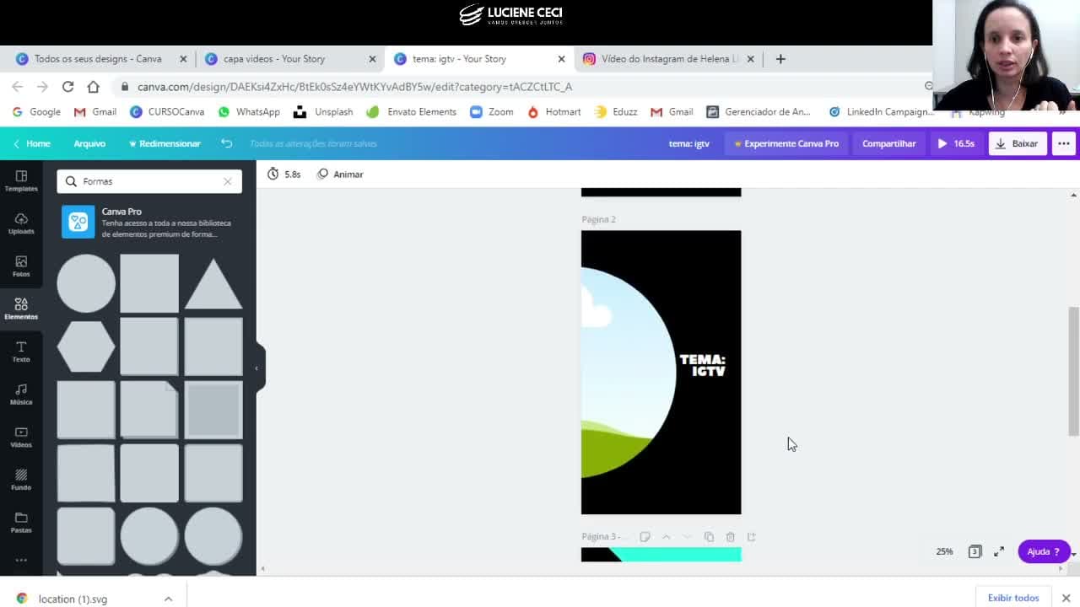Open the Hotmart bookmark

click(x=554, y=111)
